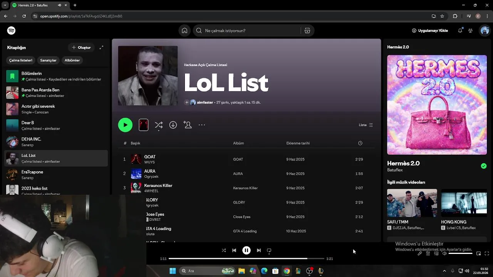
Task: Reload the browser page
Action: click(x=24, y=16)
